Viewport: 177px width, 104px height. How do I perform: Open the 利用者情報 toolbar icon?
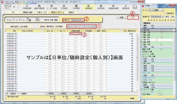coord(27,7)
